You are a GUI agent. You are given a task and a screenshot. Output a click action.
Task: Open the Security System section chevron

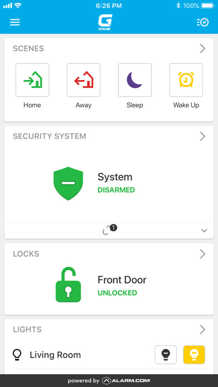[202, 136]
